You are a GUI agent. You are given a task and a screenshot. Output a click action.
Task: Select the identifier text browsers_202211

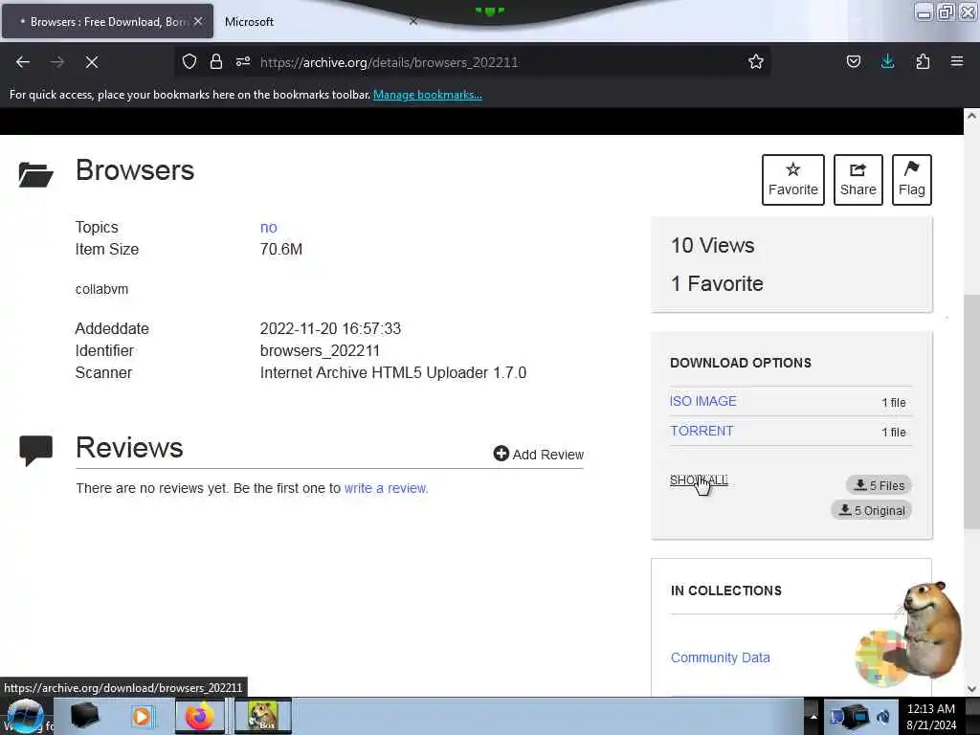coord(320,350)
